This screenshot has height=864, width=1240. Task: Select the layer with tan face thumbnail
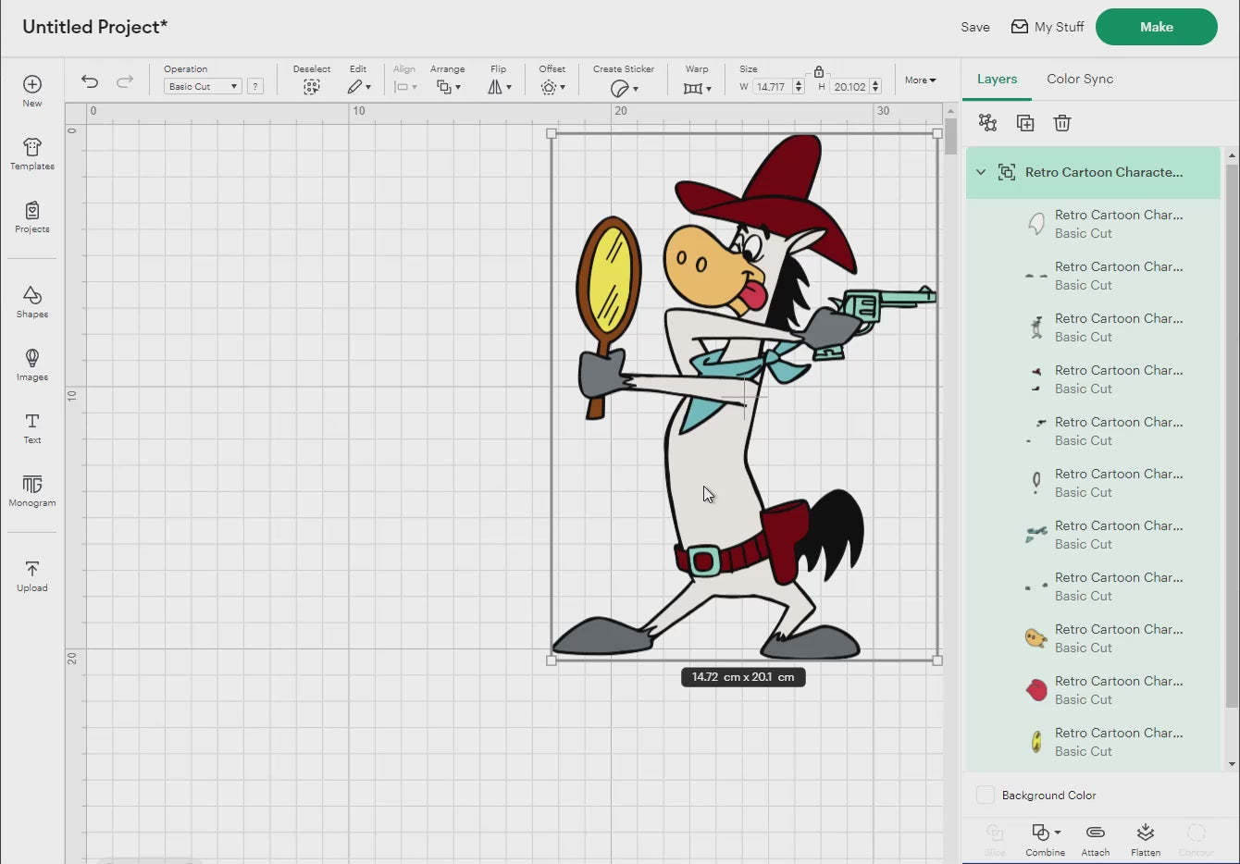click(1093, 638)
